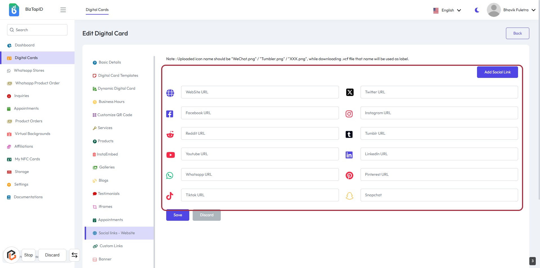Click the Reddit icon
540x268 pixels.
coord(170,134)
